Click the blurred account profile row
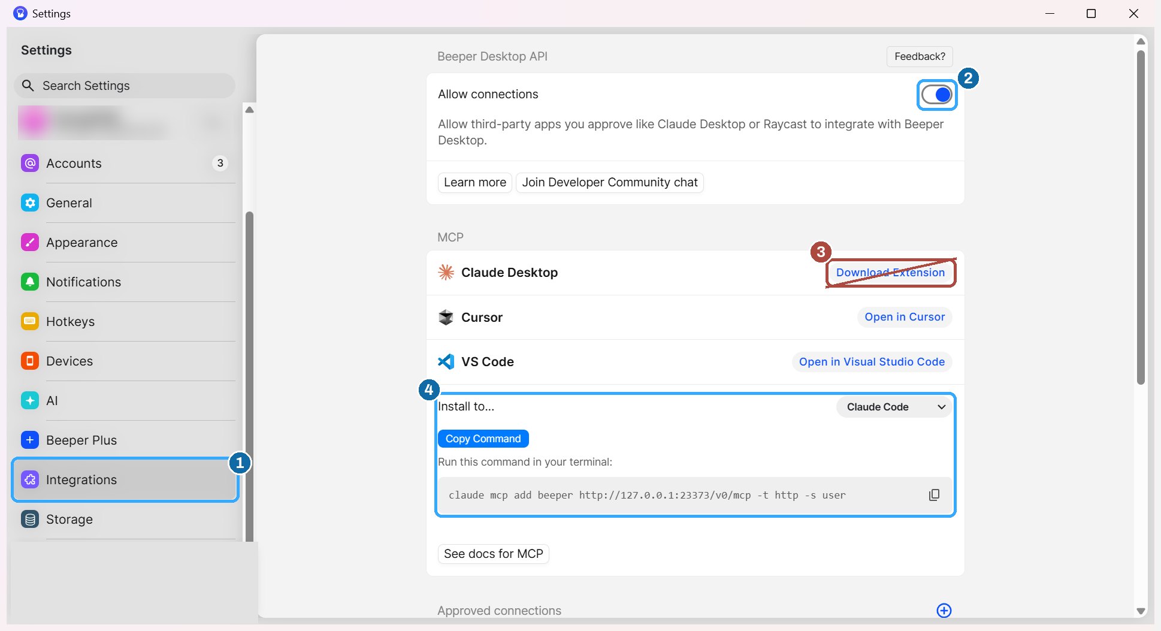Viewport: 1161px width, 631px height. pyautogui.click(x=125, y=122)
